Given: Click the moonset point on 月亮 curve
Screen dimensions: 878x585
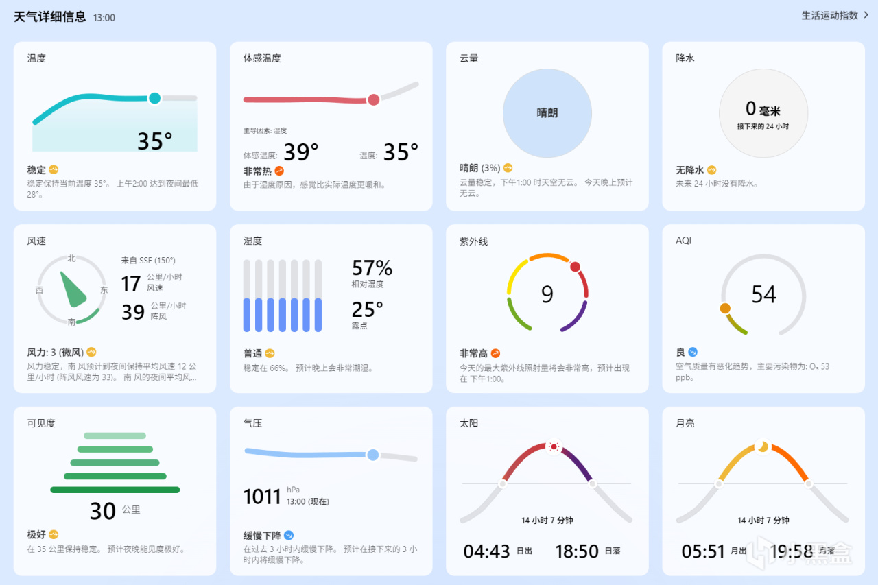Looking at the screenshot, I should pos(808,483).
